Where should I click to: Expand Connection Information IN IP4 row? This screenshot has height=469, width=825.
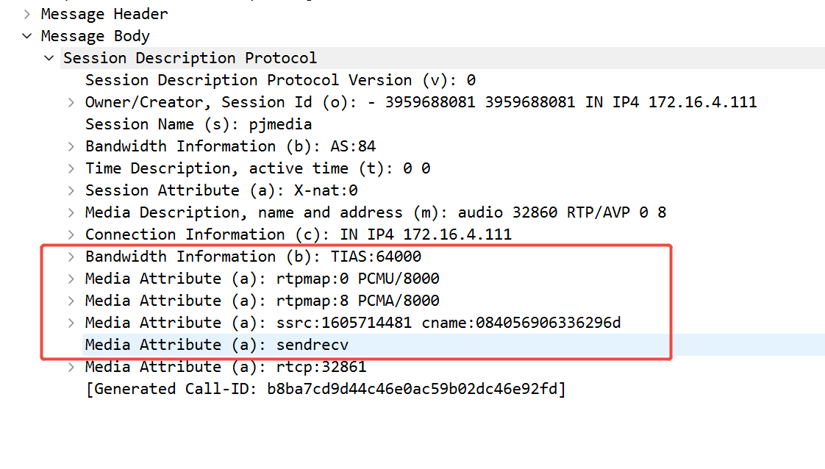pyautogui.click(x=71, y=235)
